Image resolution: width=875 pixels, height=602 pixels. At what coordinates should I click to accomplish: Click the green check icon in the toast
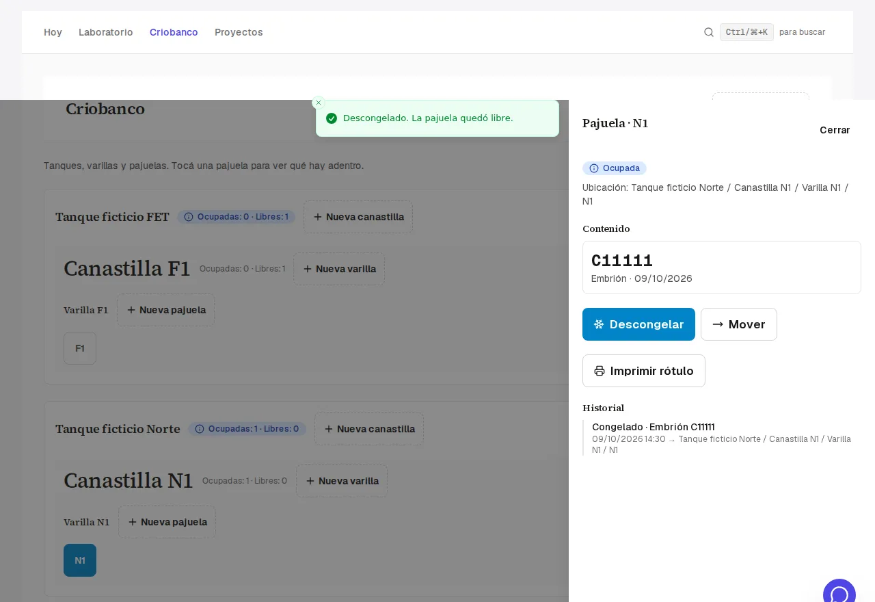tap(332, 118)
